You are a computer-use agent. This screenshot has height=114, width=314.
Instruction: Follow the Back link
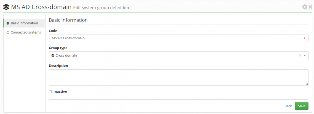pos(288,106)
